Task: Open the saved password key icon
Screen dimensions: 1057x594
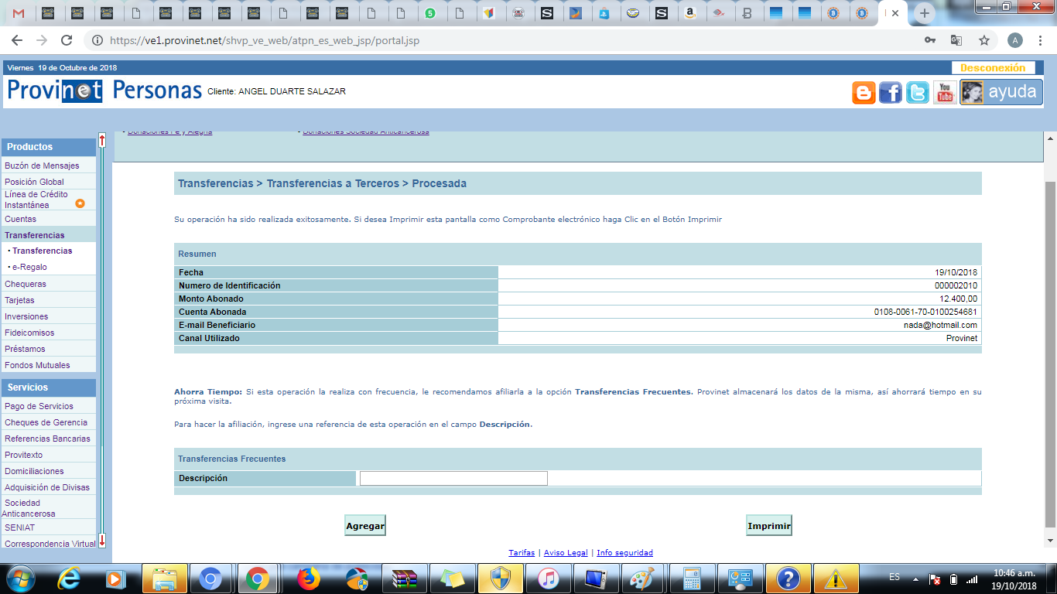Action: tap(929, 40)
